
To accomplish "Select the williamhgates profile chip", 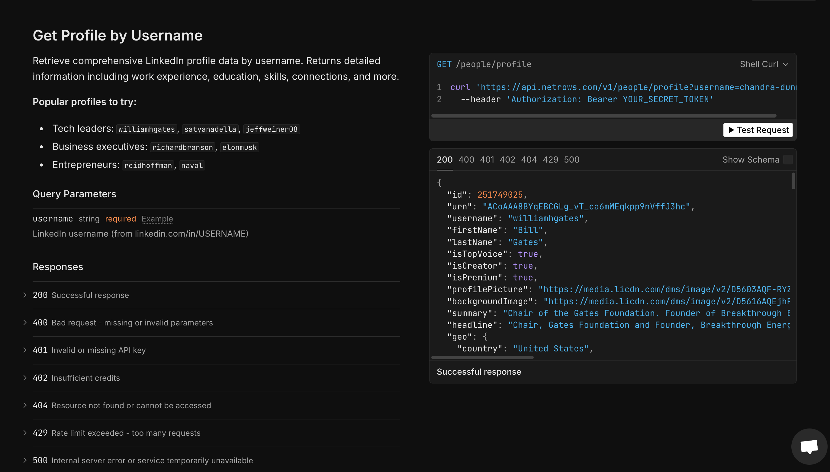I will tap(146, 129).
